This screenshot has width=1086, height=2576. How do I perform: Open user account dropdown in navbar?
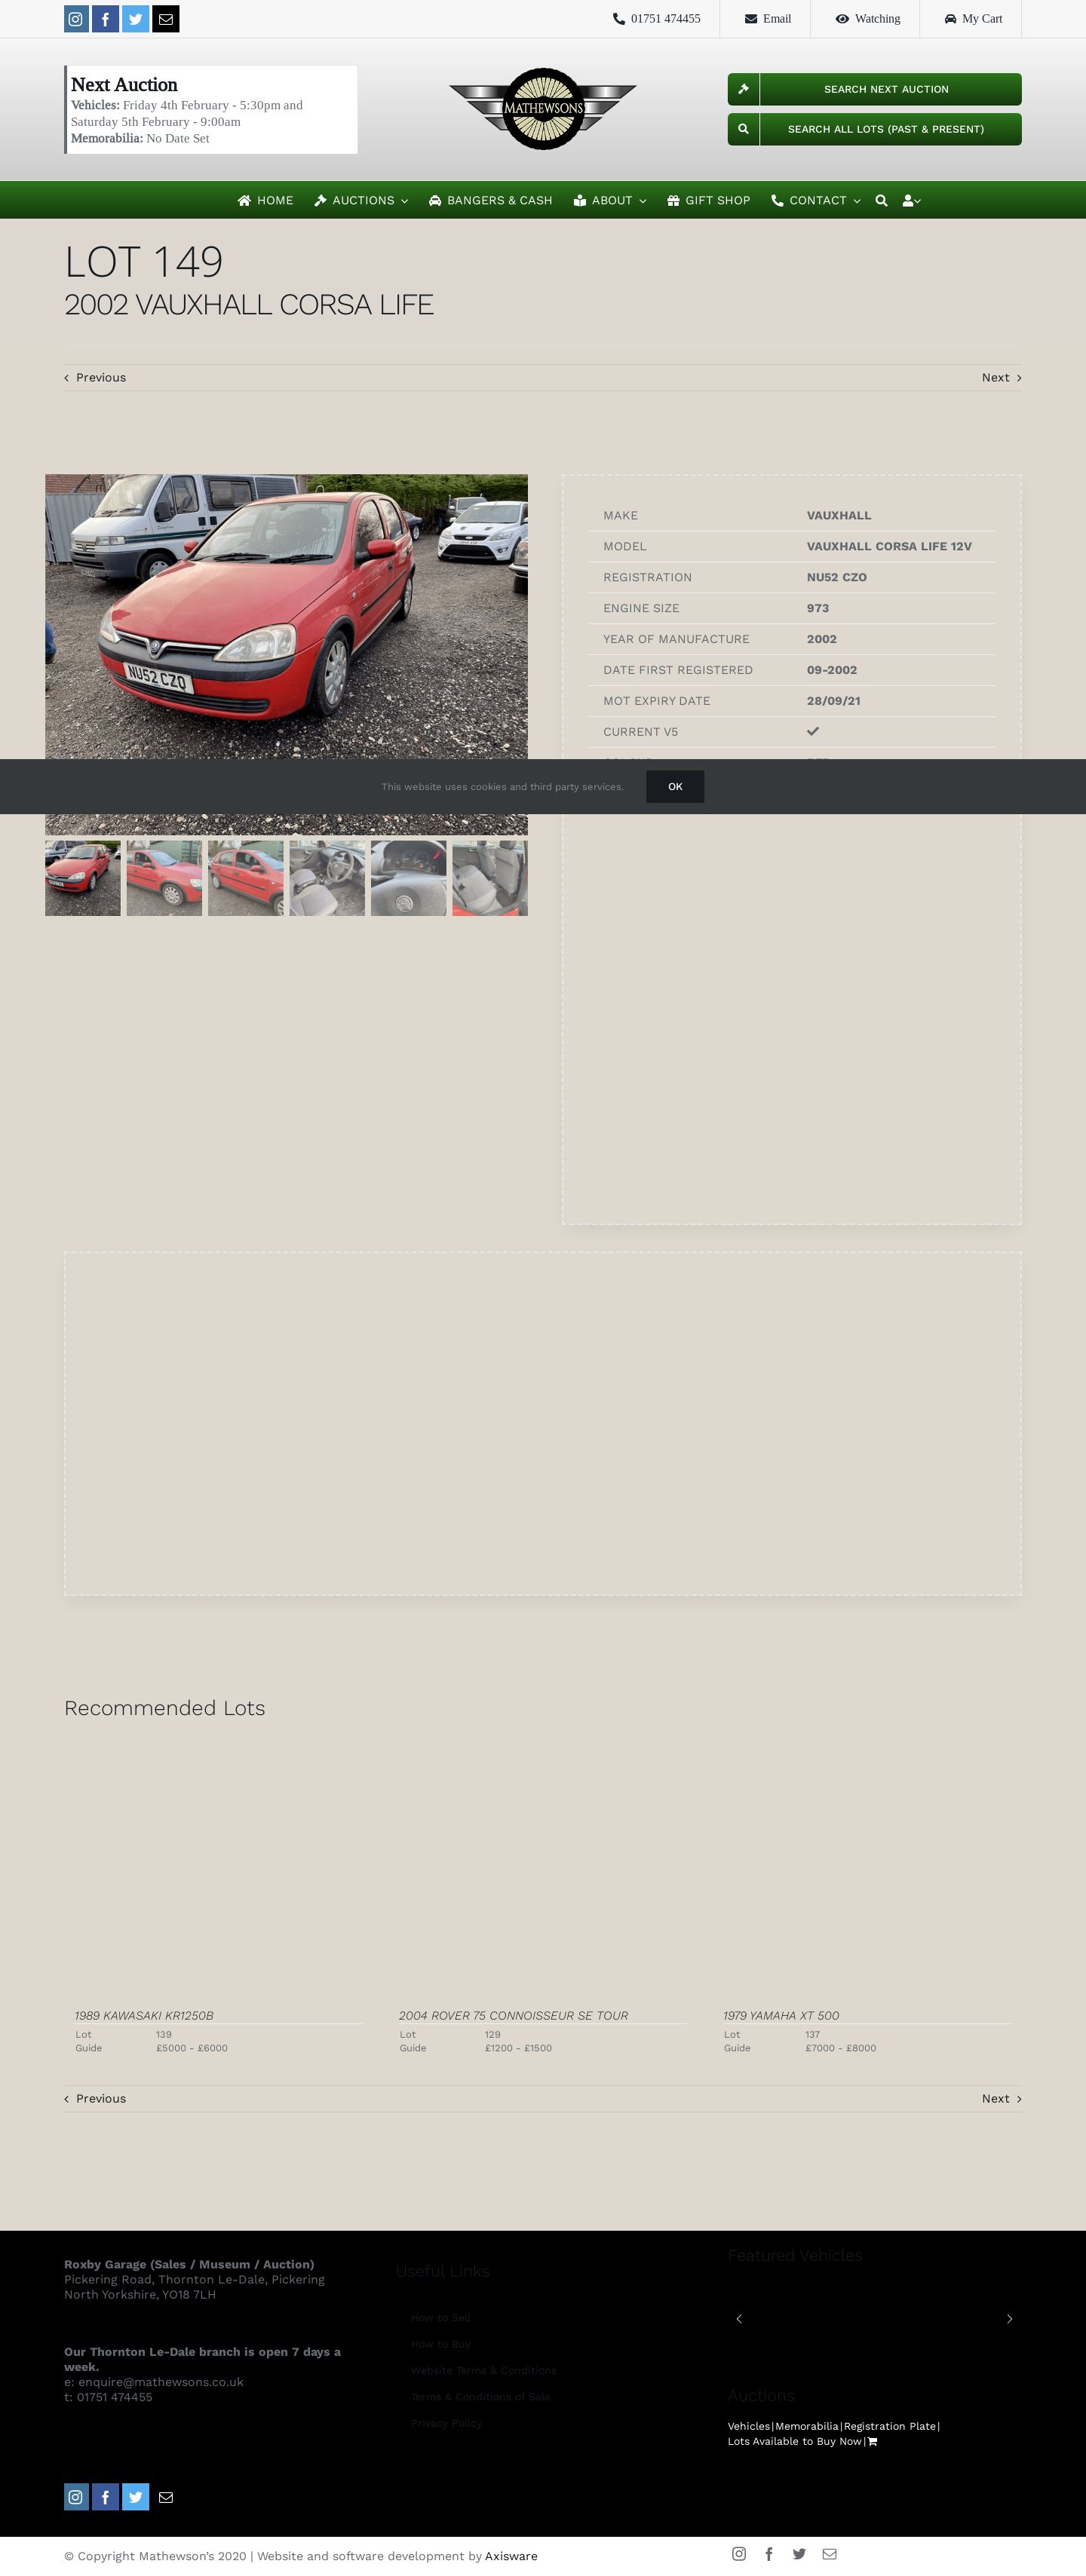coord(911,200)
